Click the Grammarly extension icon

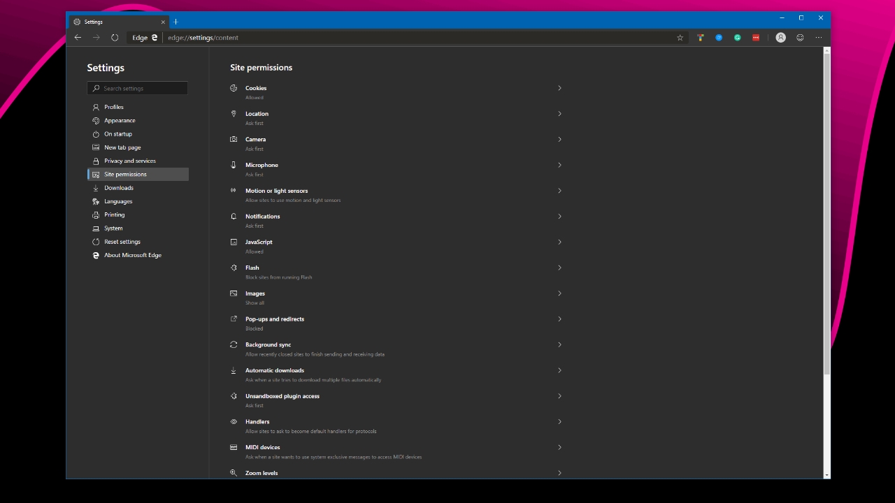coord(737,38)
